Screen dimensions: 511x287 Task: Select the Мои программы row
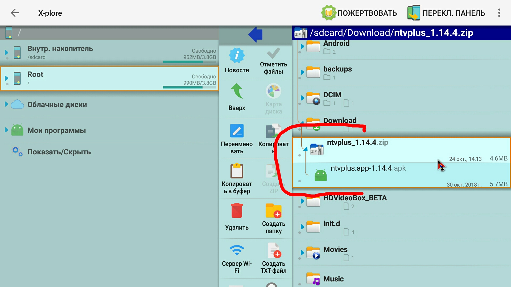coord(109,130)
